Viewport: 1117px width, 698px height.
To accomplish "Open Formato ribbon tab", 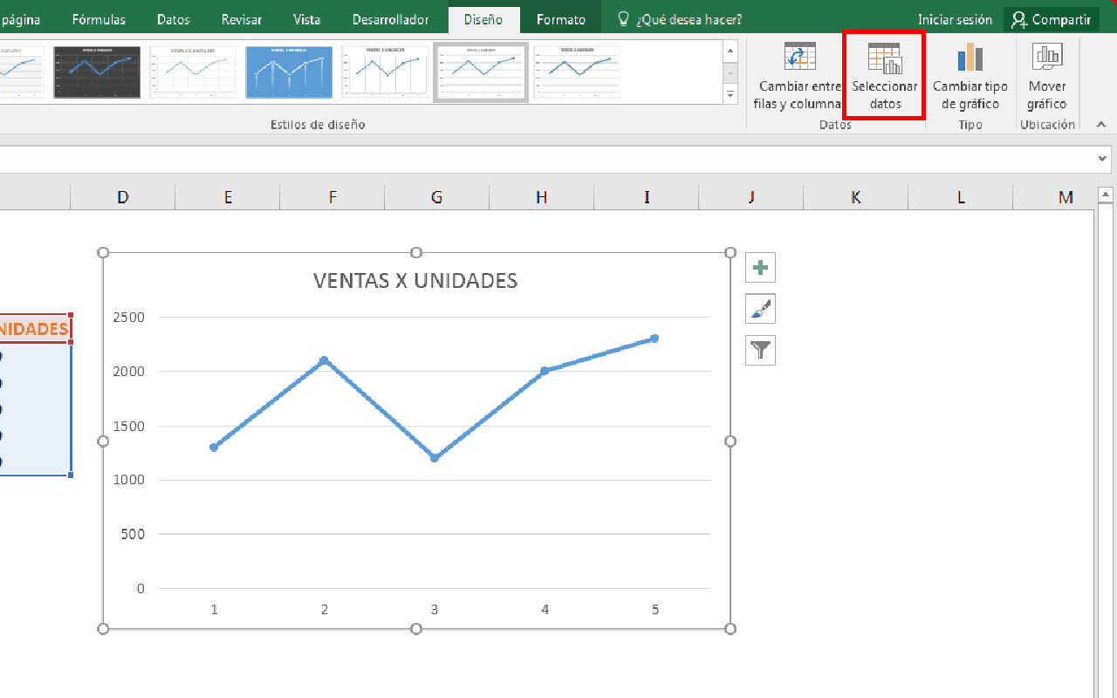I will tap(561, 19).
